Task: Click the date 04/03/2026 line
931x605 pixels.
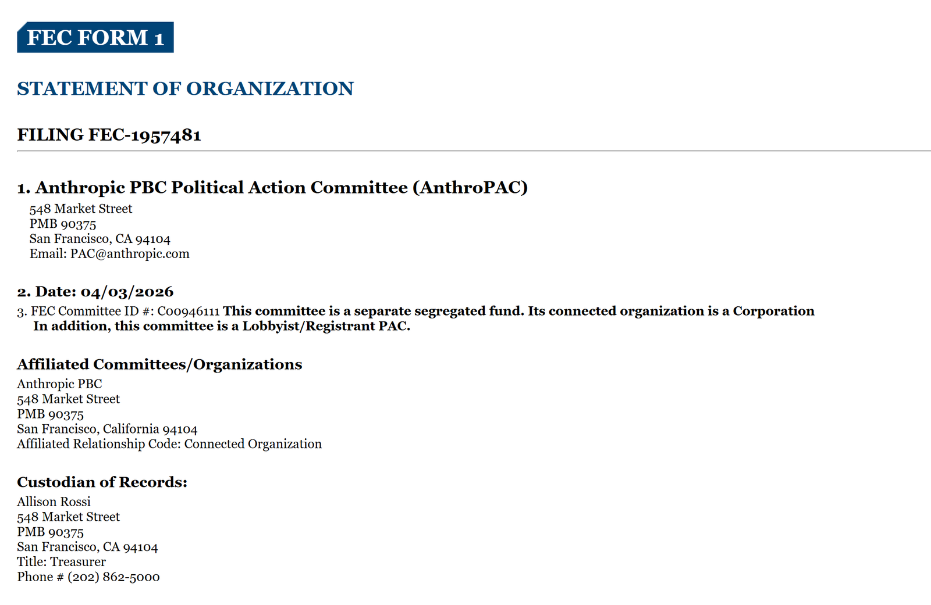Action: click(95, 292)
